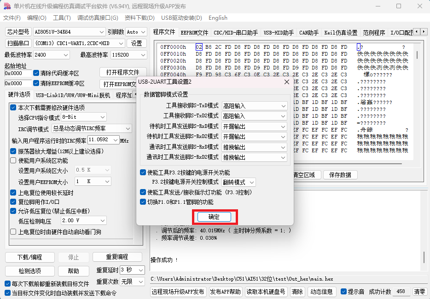Switch to 范例程序 tab

click(374, 33)
